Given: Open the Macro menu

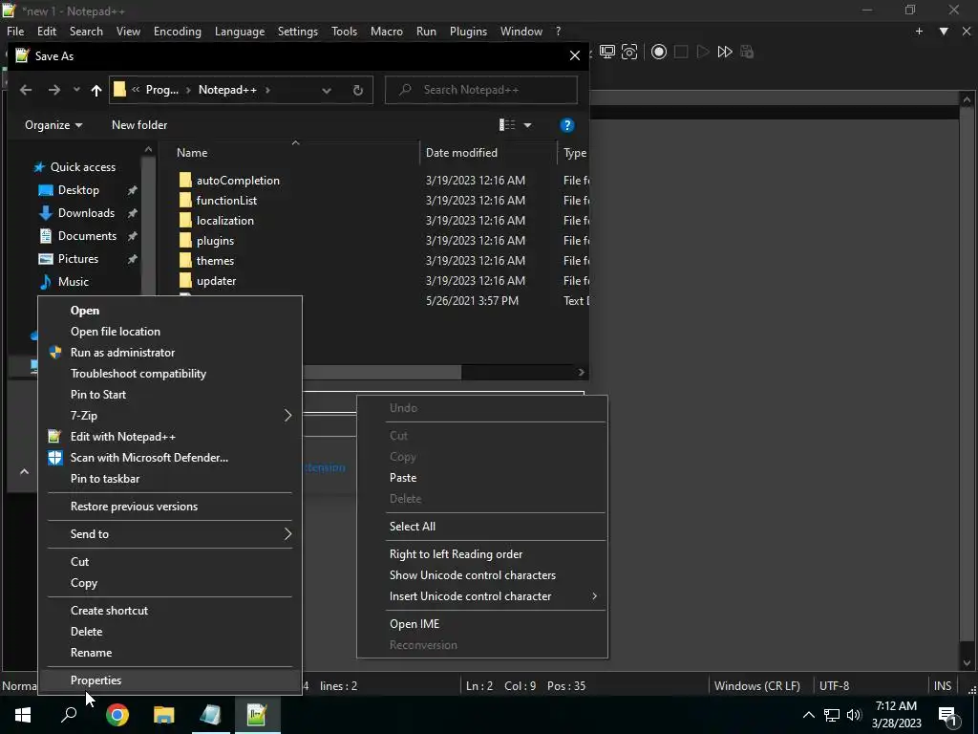Looking at the screenshot, I should coord(387,32).
